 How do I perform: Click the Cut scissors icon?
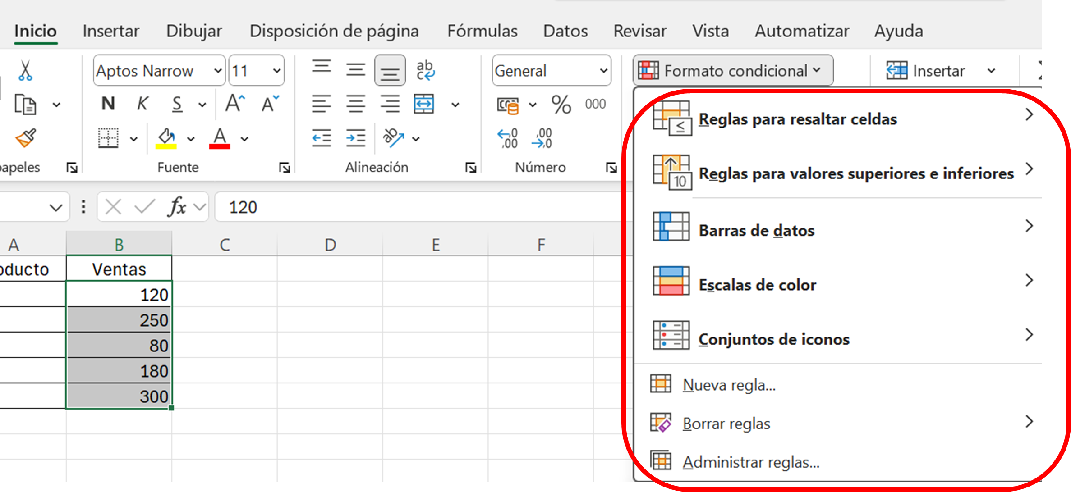(x=25, y=71)
